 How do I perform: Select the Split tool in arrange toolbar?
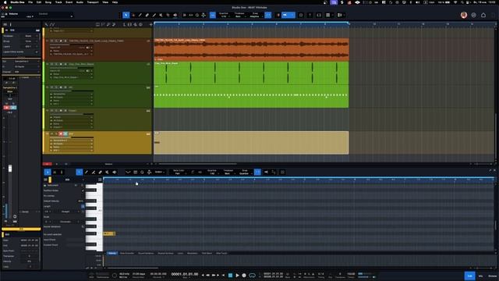point(140,15)
